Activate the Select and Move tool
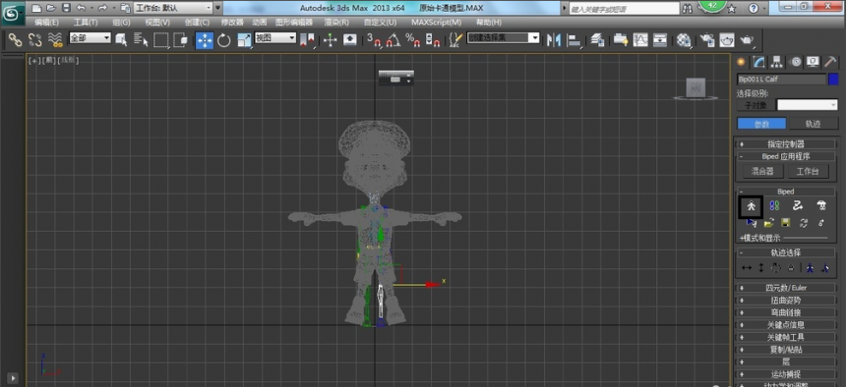This screenshot has height=387, width=846. (205, 40)
